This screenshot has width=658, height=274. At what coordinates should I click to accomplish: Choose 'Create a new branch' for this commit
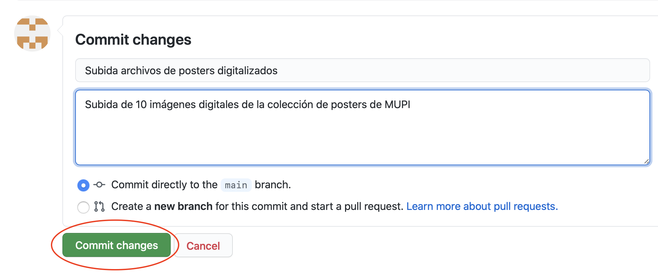pos(83,207)
